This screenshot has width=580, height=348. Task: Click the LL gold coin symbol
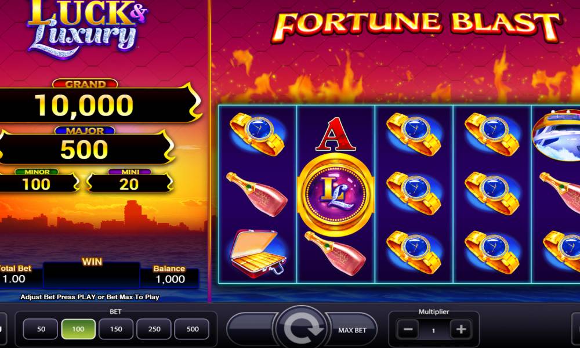coord(335,193)
